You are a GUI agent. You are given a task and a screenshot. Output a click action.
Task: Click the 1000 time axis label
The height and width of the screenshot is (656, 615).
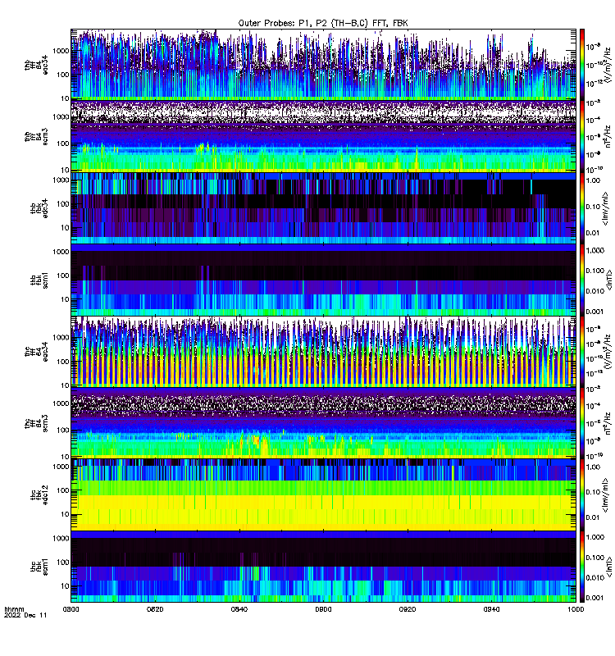[x=576, y=609]
